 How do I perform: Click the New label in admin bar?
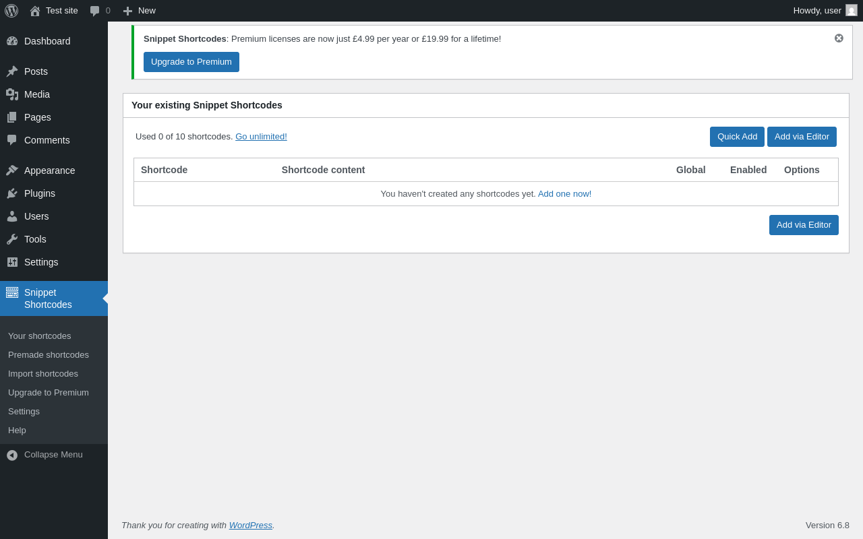(147, 11)
